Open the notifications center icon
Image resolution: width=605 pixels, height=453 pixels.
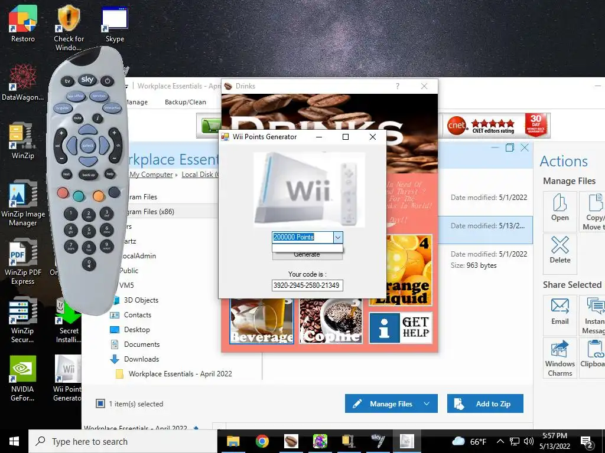pyautogui.click(x=587, y=442)
